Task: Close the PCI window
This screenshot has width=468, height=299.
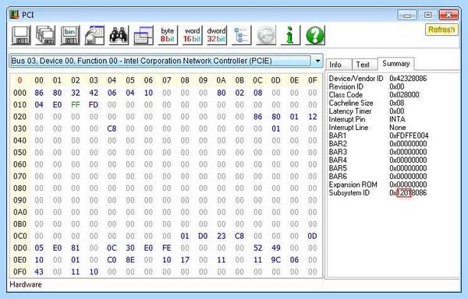Action: click(x=448, y=15)
